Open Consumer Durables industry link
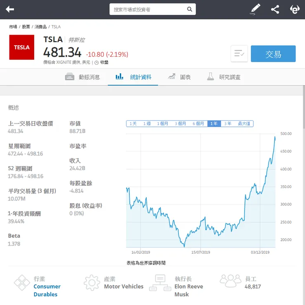 47,291
